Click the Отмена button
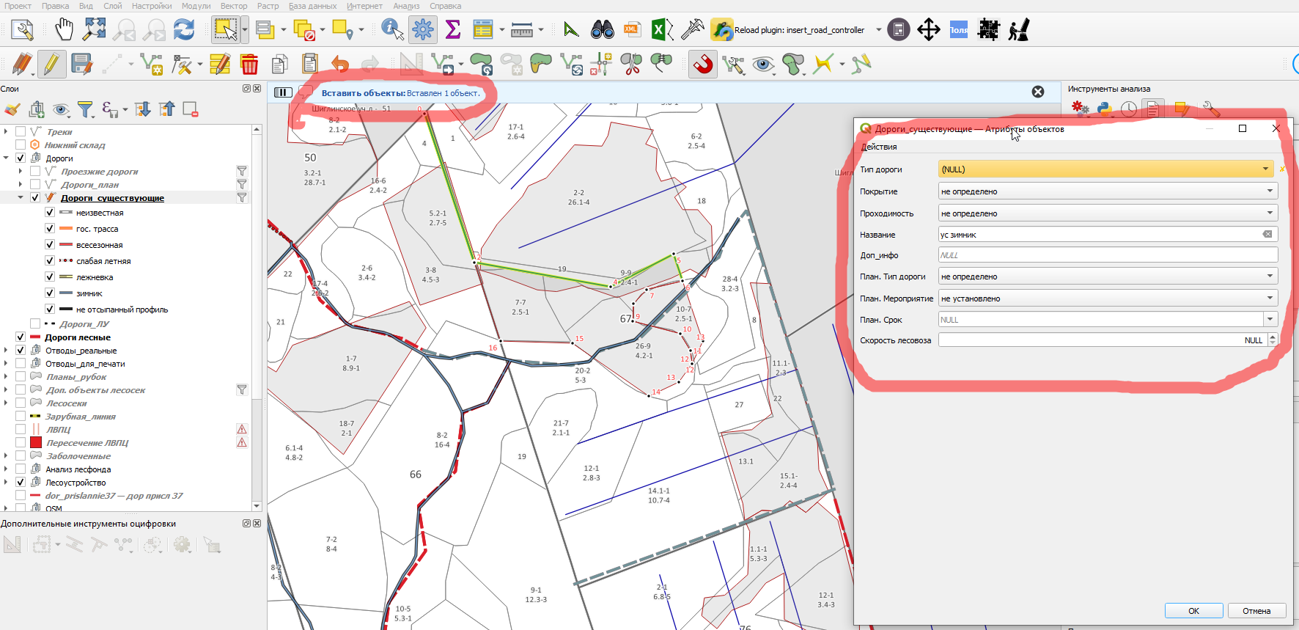Screen dimensions: 1299x630 [x=1256, y=611]
